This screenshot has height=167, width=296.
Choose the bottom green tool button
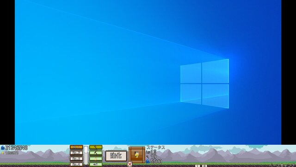click(96, 164)
